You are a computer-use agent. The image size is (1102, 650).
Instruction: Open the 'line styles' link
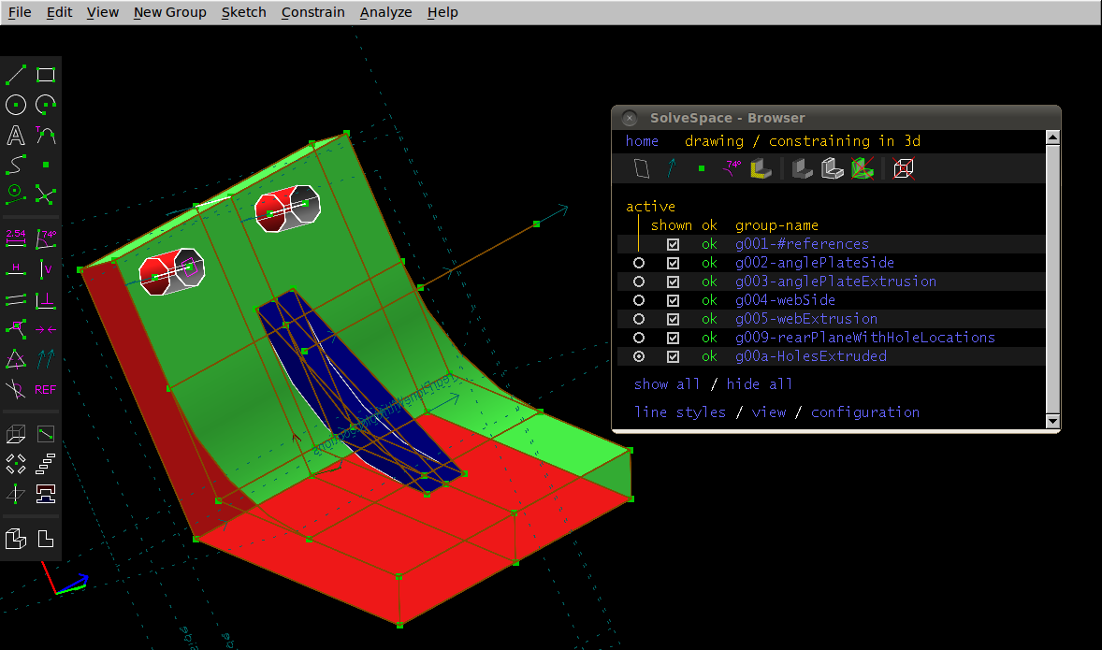[679, 412]
